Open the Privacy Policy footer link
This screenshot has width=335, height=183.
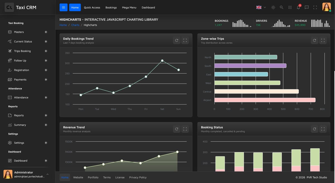[x=138, y=177]
